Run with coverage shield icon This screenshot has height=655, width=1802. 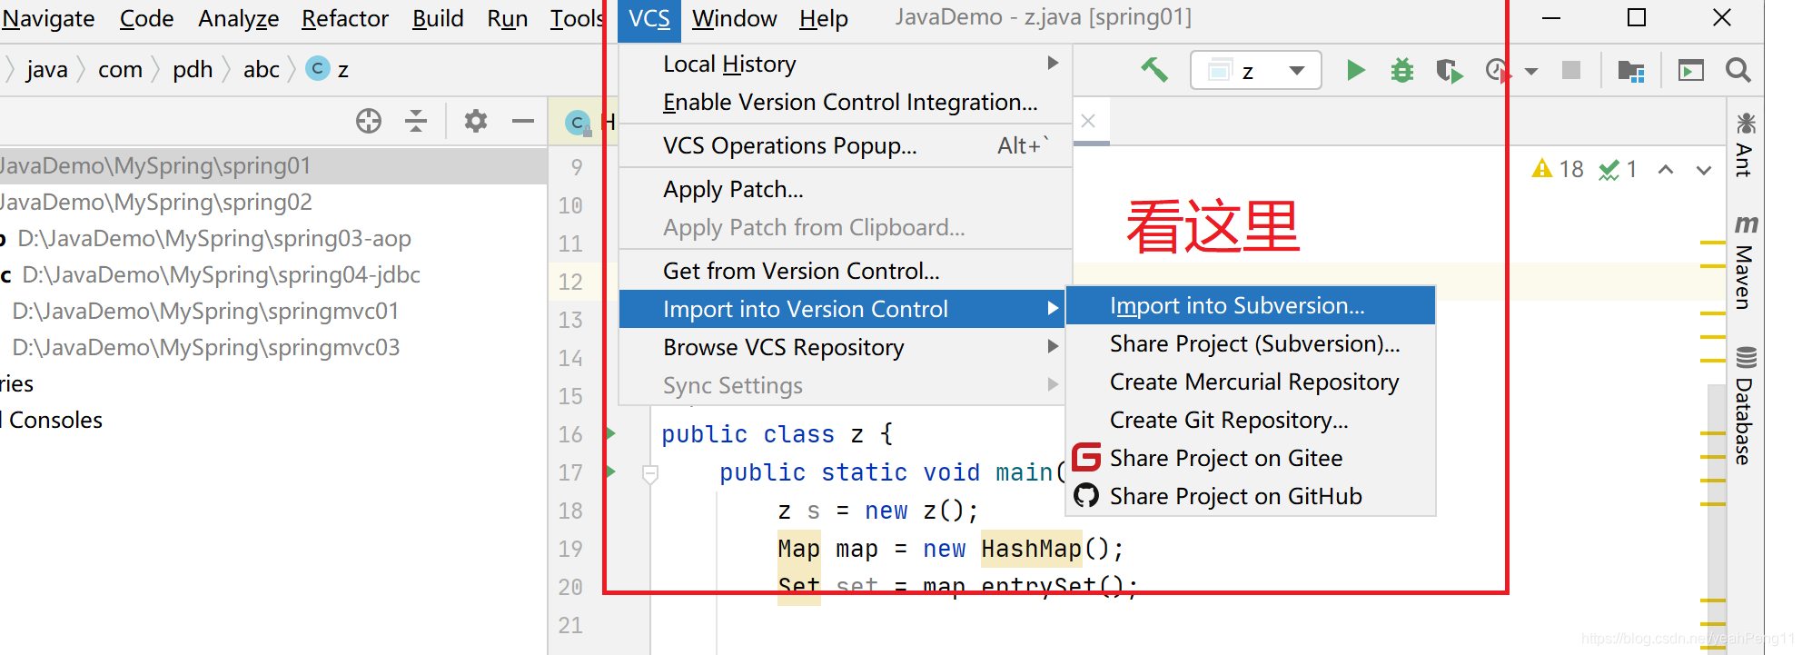tap(1449, 70)
